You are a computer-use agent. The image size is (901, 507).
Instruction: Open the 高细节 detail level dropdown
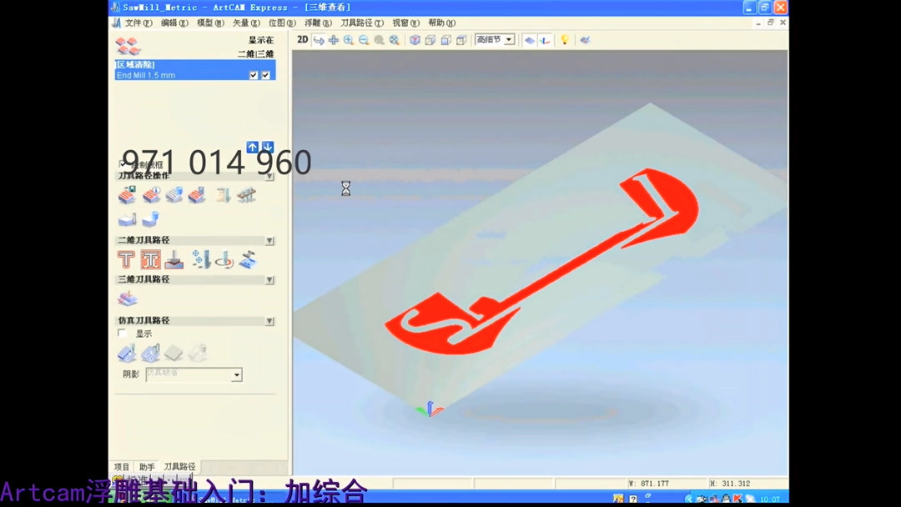[508, 39]
